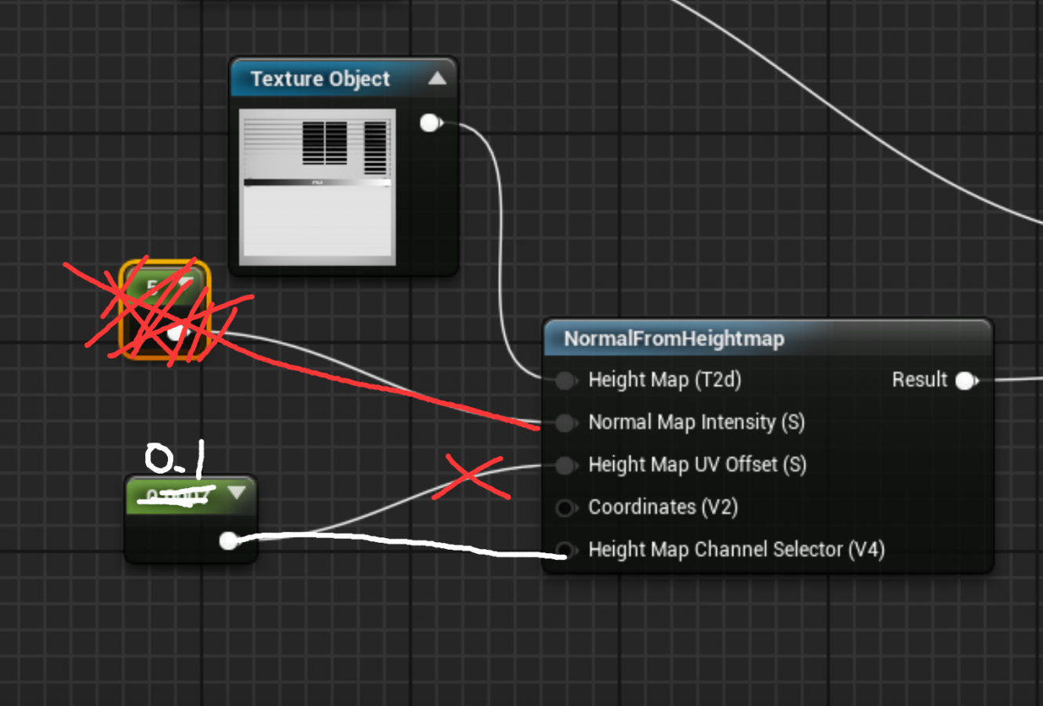Screen dimensions: 1043x706
Task: Click the NormalFromHeightmap node title
Action: (x=674, y=339)
